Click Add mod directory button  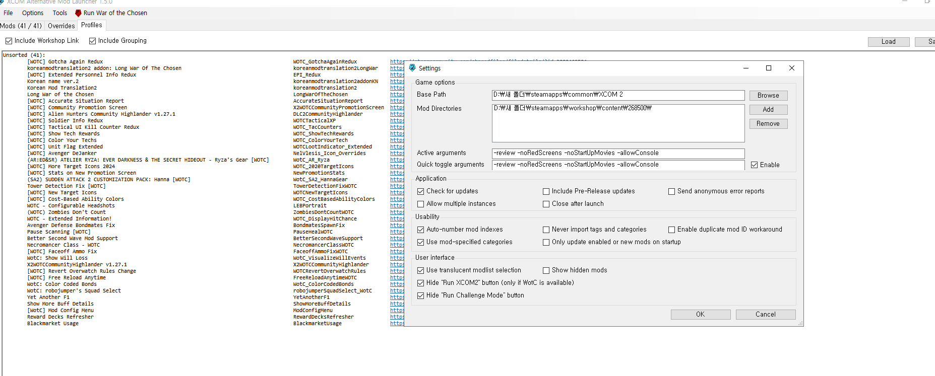tap(768, 109)
